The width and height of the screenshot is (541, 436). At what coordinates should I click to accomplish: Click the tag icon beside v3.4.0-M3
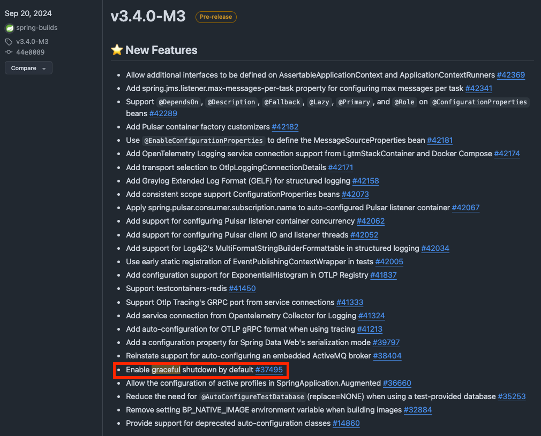(9, 42)
